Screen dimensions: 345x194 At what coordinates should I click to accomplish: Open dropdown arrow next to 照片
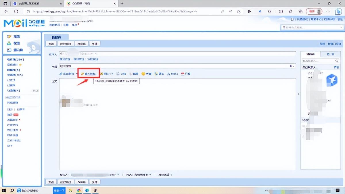point(112,74)
